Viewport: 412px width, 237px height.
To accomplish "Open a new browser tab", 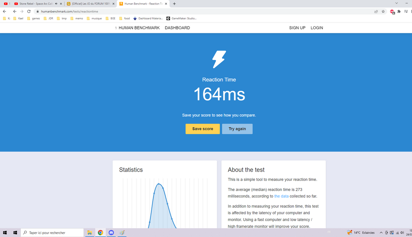I will [174, 4].
